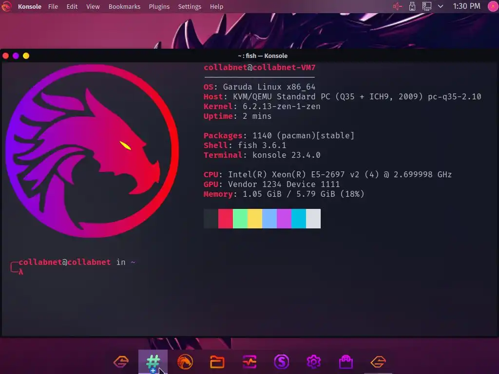Open the purple S icon in the dock
This screenshot has height=374, width=499.
(281, 362)
